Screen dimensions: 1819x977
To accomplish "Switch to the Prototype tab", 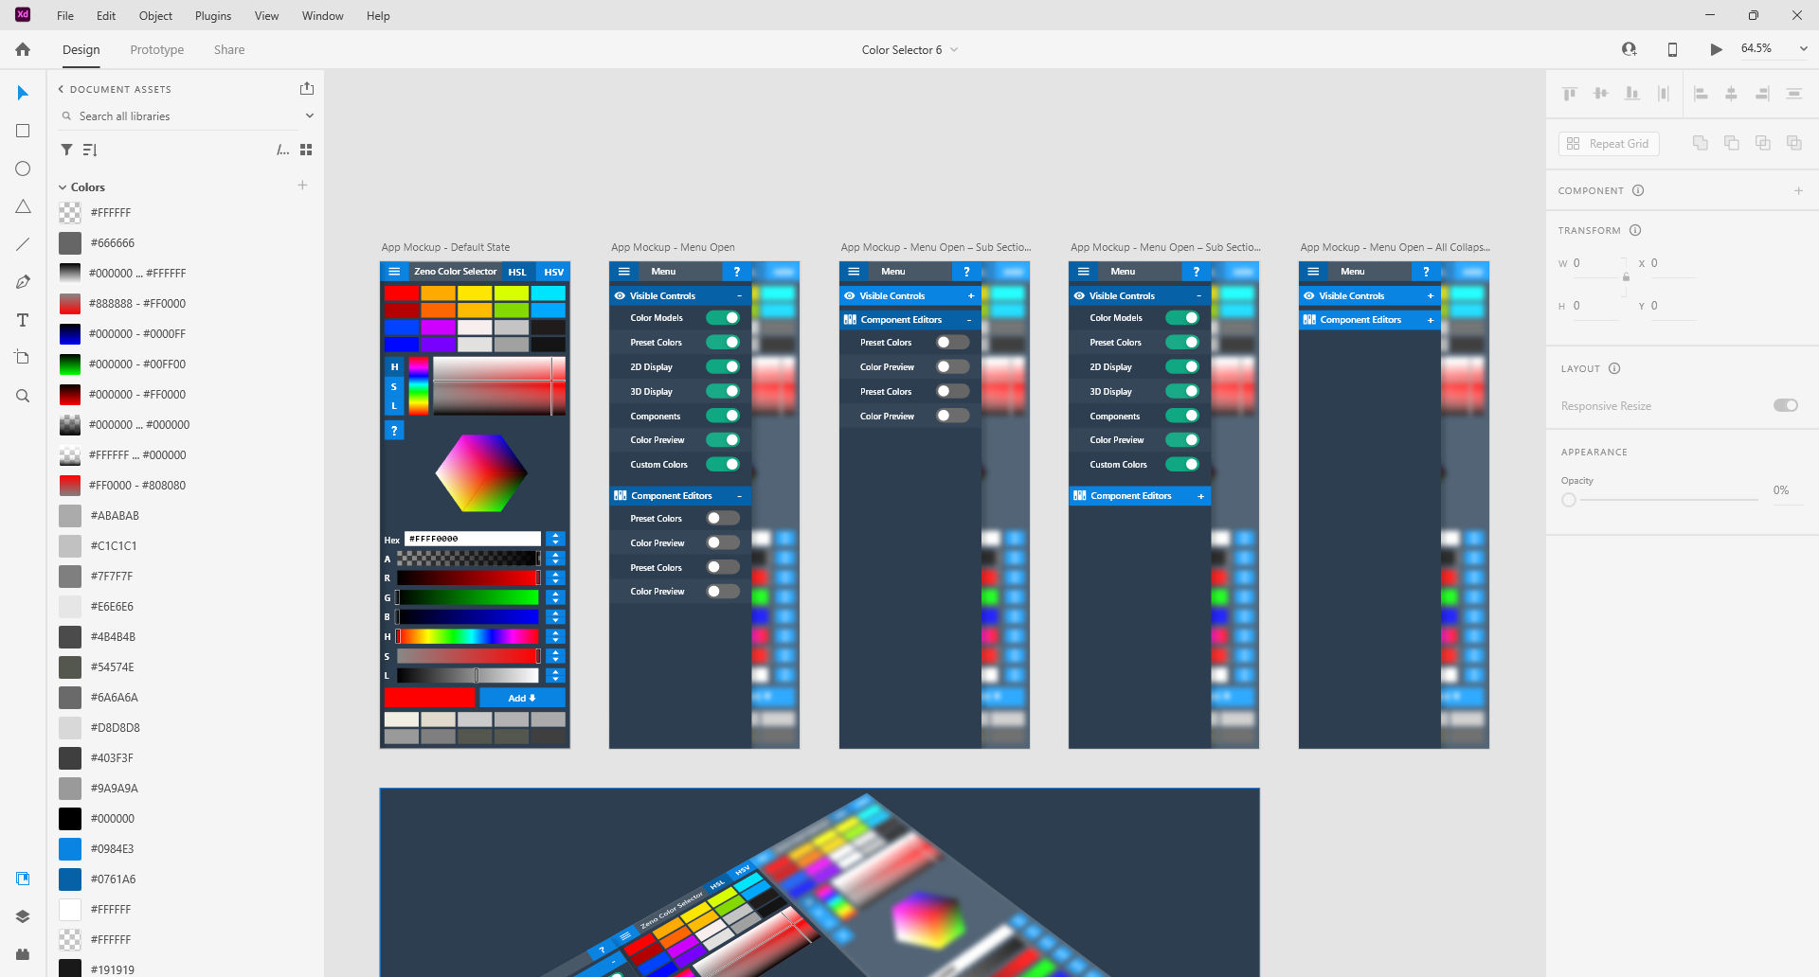I will pos(157,49).
